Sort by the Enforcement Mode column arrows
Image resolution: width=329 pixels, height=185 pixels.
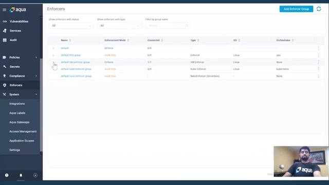(x=128, y=40)
